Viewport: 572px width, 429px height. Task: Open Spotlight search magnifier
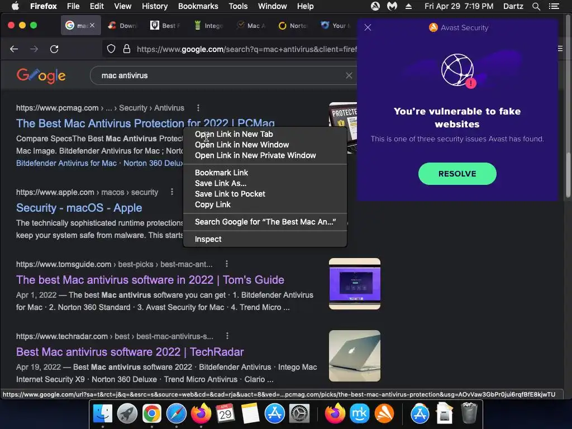(536, 6)
